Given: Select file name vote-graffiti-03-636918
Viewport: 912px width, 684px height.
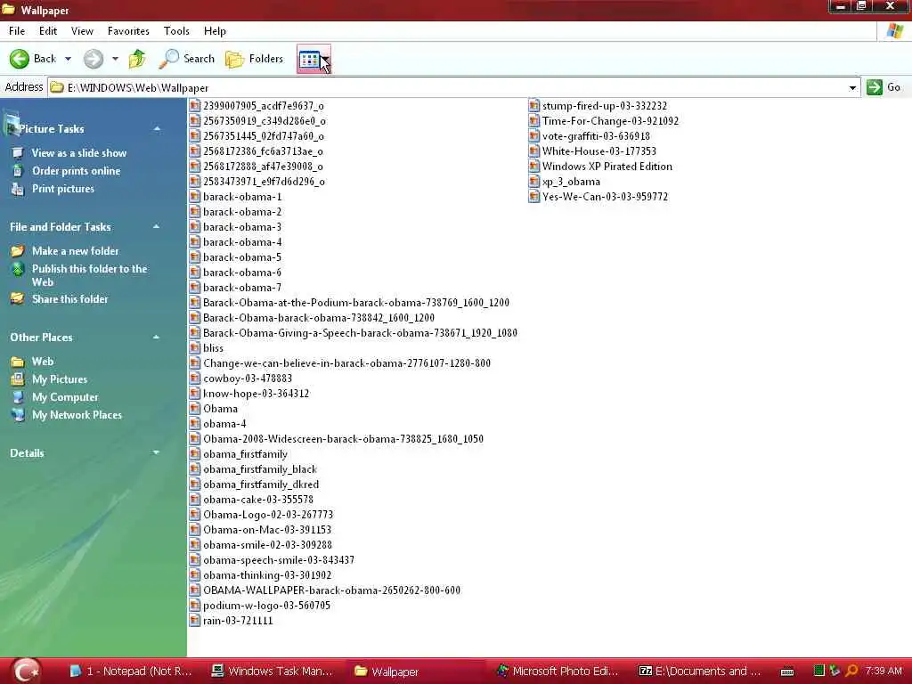Looking at the screenshot, I should click(596, 136).
